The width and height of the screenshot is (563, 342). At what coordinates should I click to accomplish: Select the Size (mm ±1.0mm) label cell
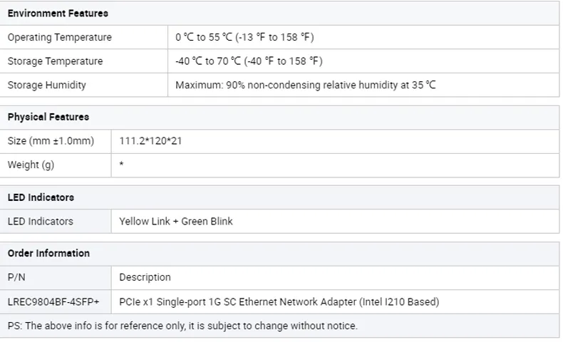[56, 141]
